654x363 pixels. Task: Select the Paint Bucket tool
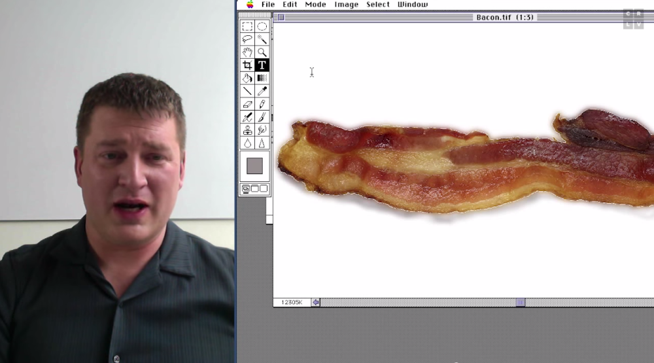(247, 78)
